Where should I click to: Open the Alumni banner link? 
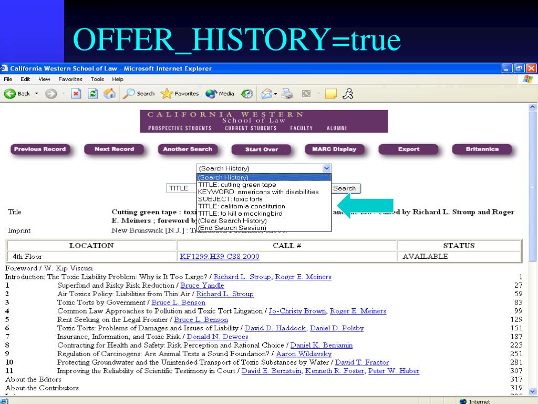(x=337, y=128)
